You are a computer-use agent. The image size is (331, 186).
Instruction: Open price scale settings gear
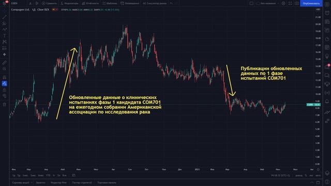pos(318,169)
